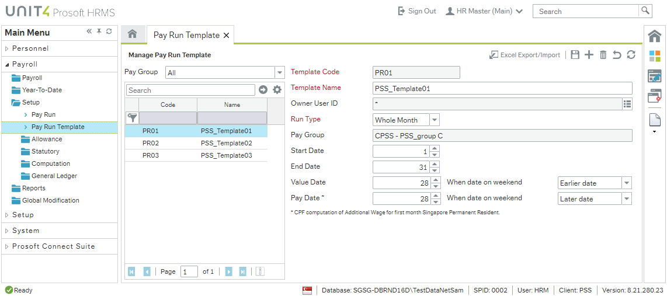Open the Payroll folder item
This screenshot has height=296, width=667.
[x=27, y=78]
